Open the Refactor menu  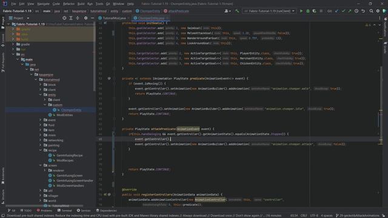click(x=69, y=4)
